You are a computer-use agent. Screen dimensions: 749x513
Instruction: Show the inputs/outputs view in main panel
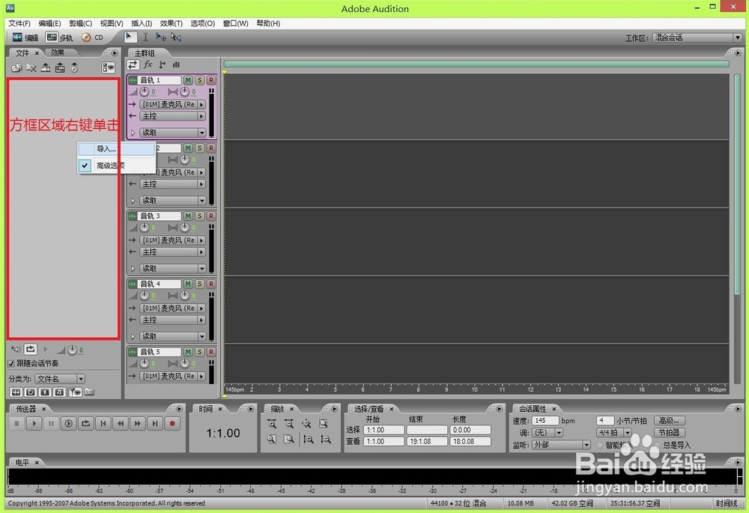(x=133, y=64)
